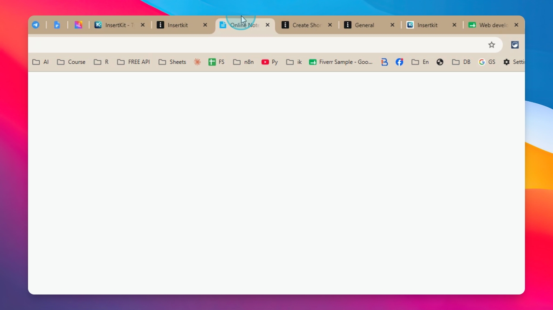
Task: Open the YouTube Py bookmark
Action: click(270, 62)
